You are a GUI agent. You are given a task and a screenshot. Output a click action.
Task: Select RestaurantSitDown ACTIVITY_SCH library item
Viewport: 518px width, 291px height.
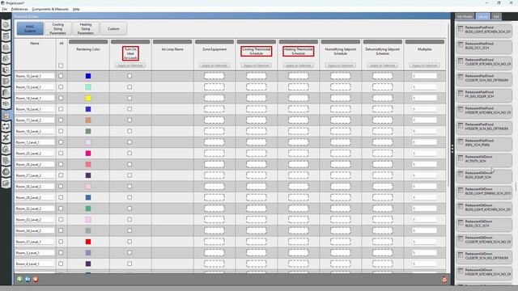pyautogui.click(x=484, y=159)
